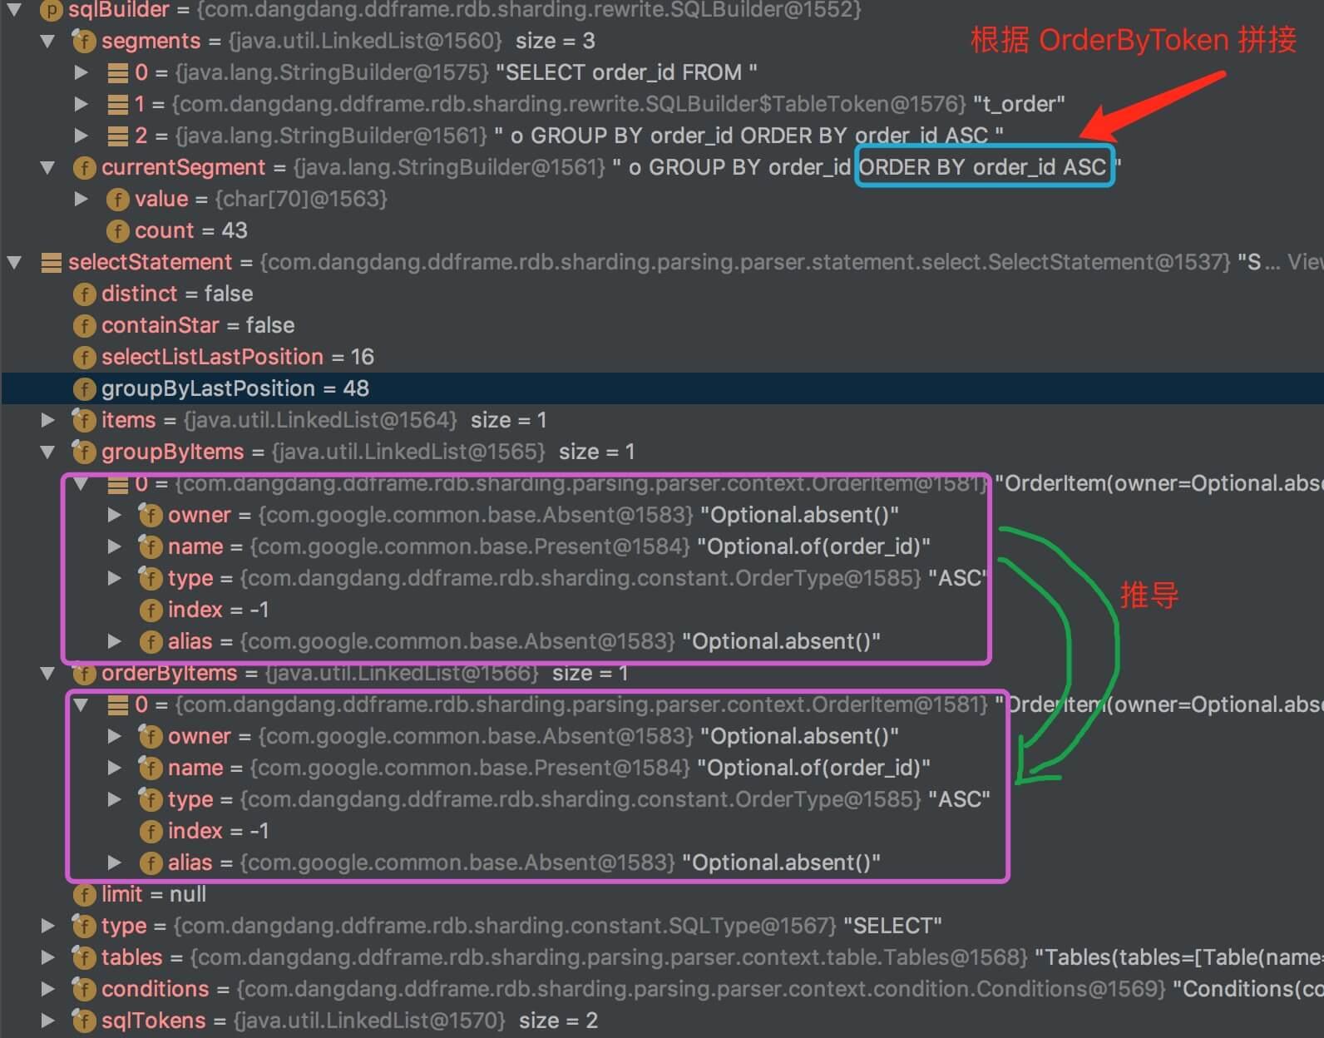Select the 'distinct = false' row
1324x1038 pixels.
(662, 294)
